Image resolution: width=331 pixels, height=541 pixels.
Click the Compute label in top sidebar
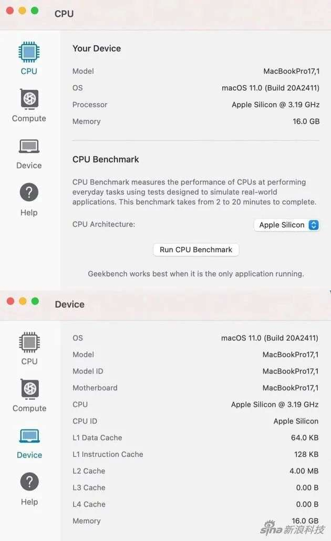coord(29,118)
